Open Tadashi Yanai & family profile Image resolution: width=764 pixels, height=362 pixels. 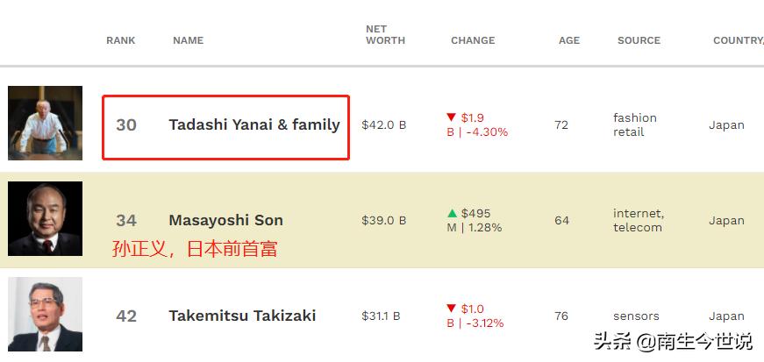coord(253,124)
